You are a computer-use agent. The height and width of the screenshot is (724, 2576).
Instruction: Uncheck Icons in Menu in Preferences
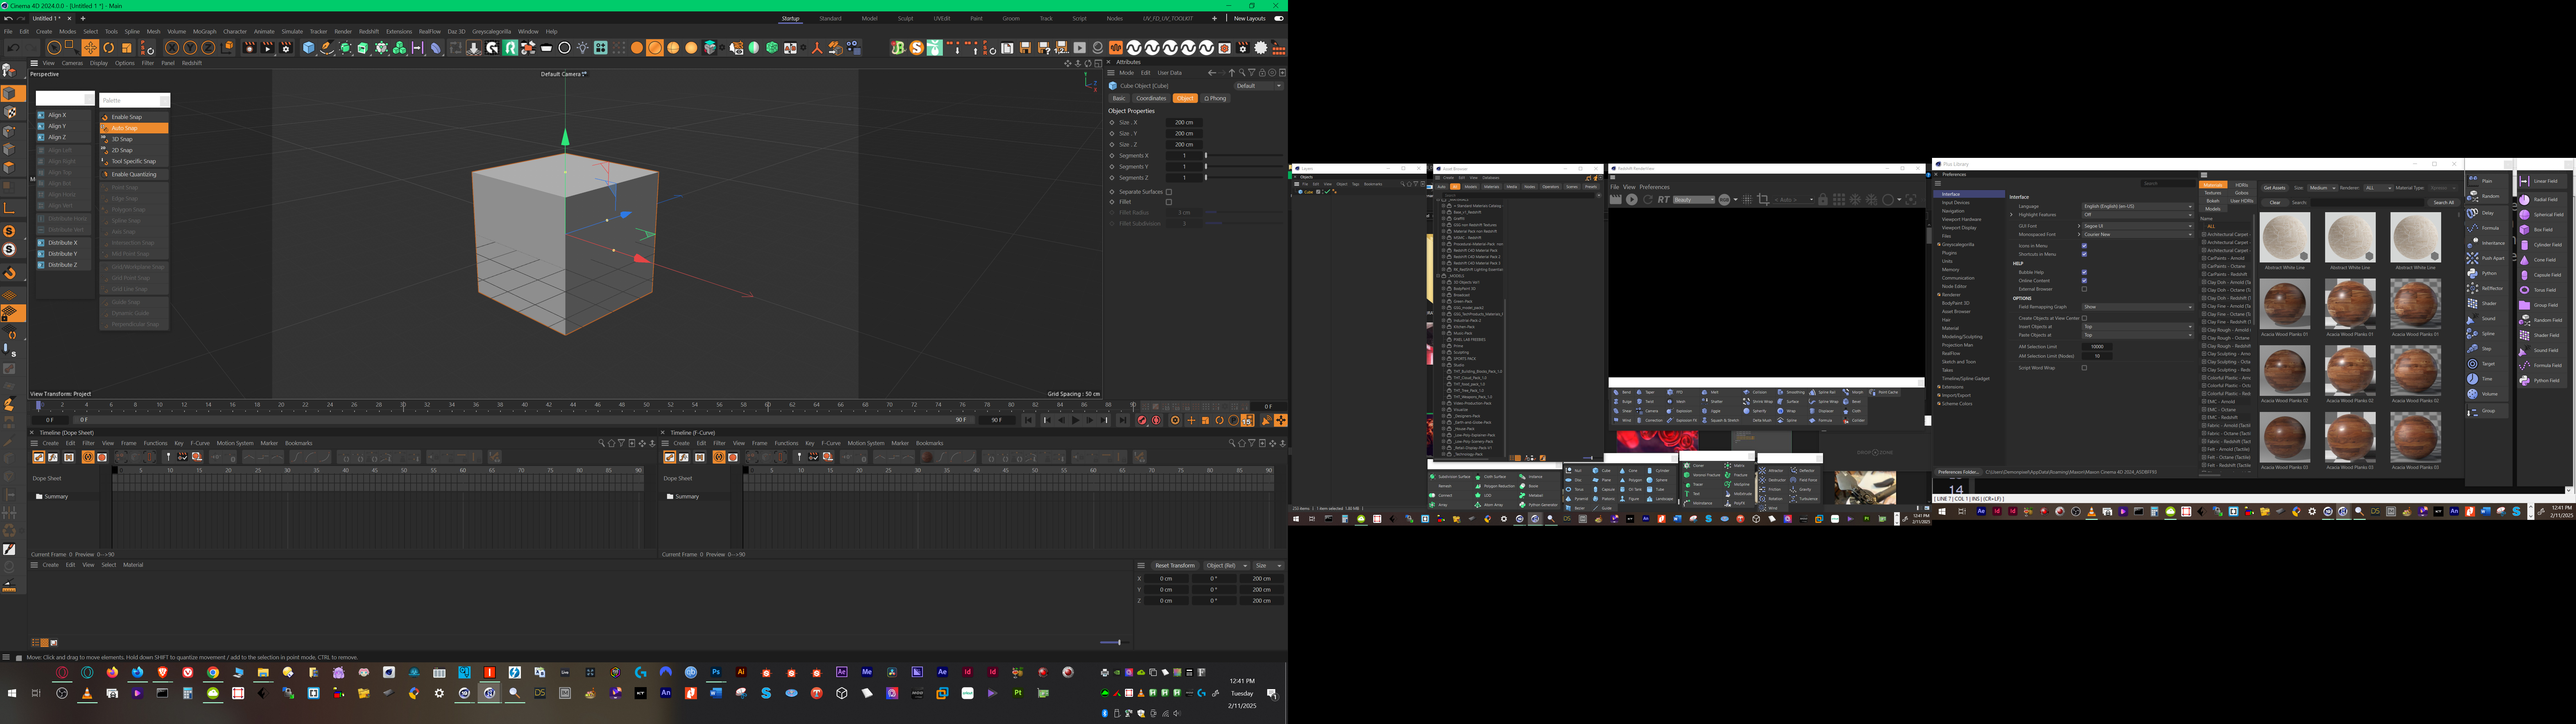(x=2084, y=246)
